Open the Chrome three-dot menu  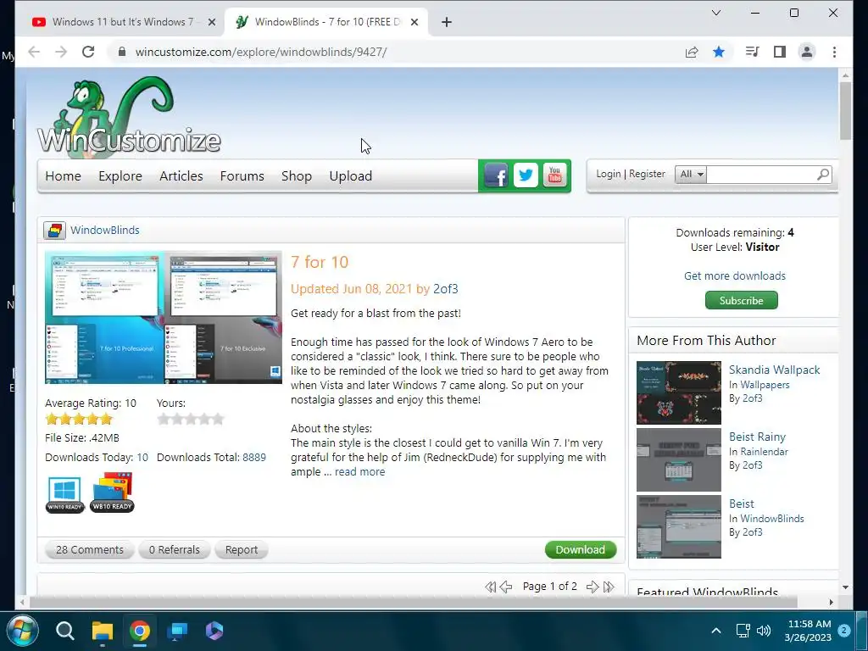pyautogui.click(x=834, y=52)
